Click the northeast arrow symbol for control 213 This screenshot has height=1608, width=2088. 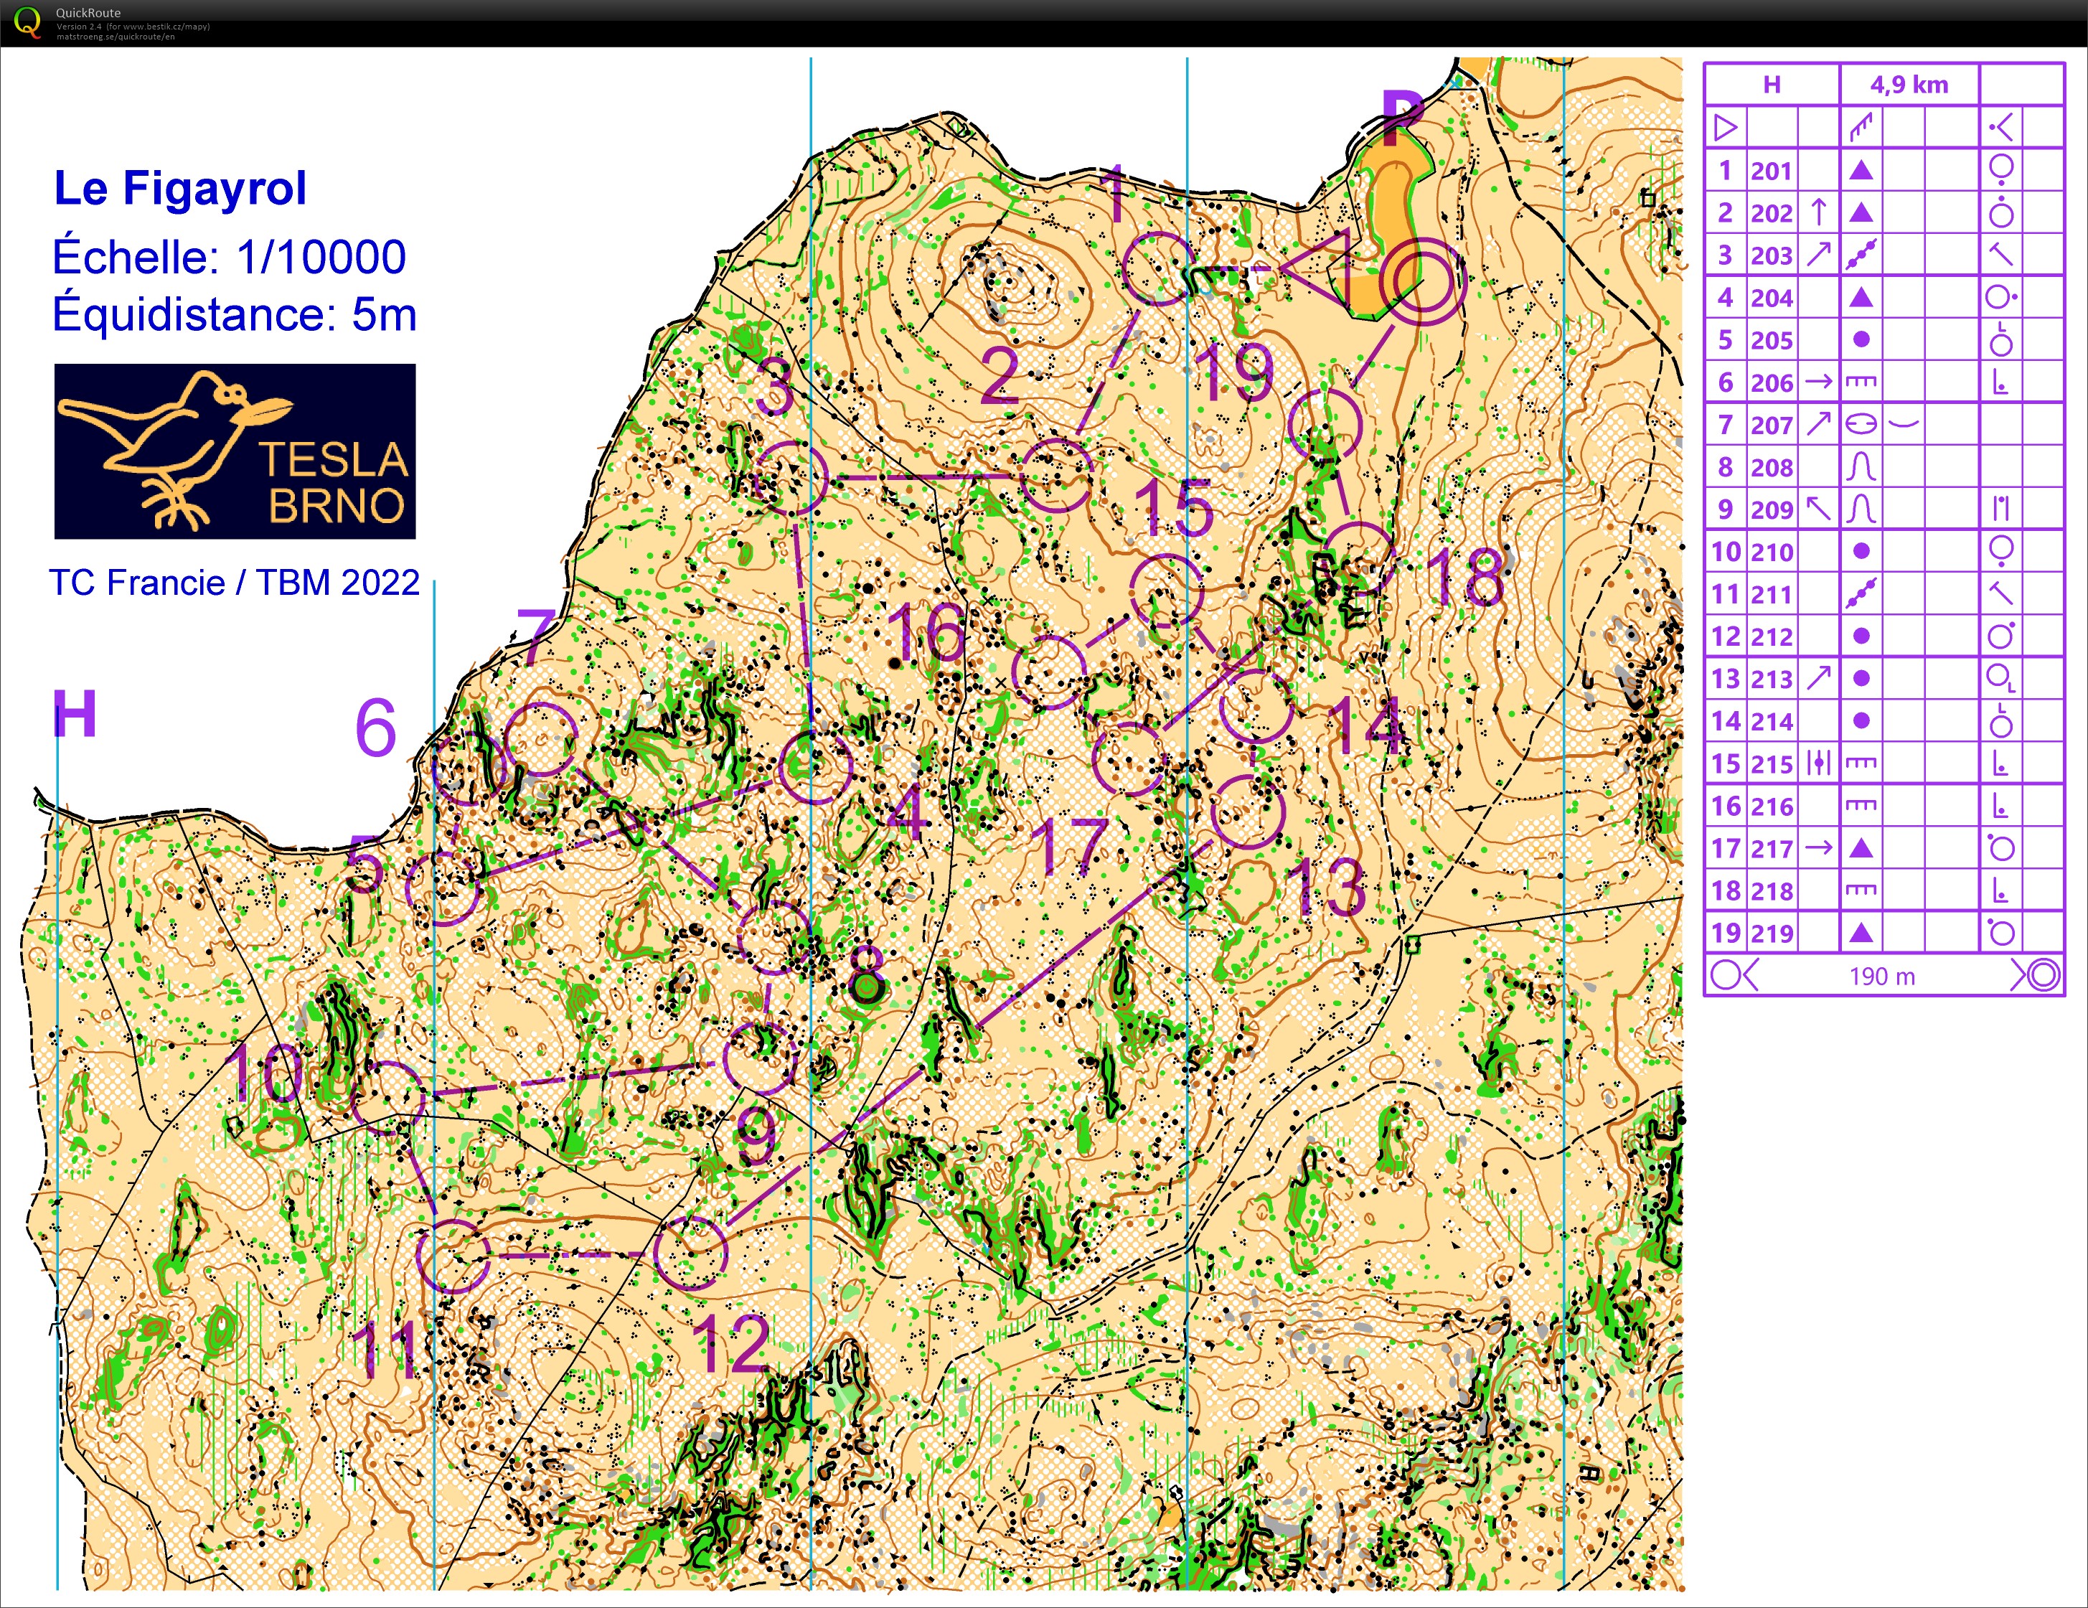(1820, 679)
